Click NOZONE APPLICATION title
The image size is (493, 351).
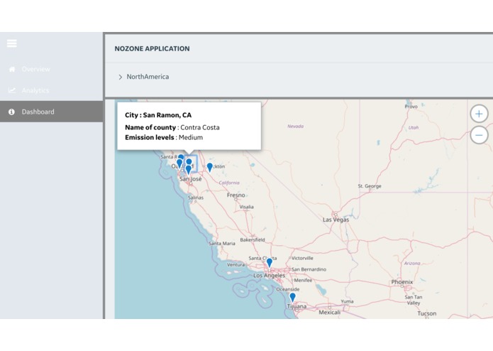(153, 49)
